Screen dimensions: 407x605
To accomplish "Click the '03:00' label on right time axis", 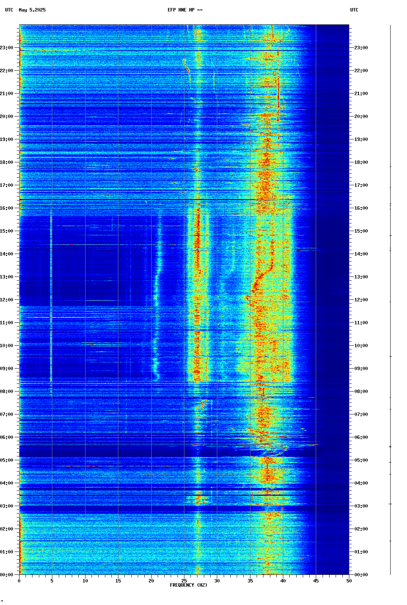I will coord(361,506).
